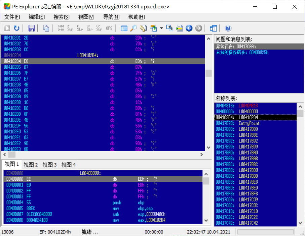The width and height of the screenshot is (305, 236).
Task: Open the 文件(F) menu
Action: tap(12, 17)
